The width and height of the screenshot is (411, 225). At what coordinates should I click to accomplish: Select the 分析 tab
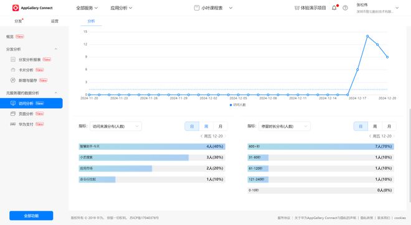coord(91,21)
